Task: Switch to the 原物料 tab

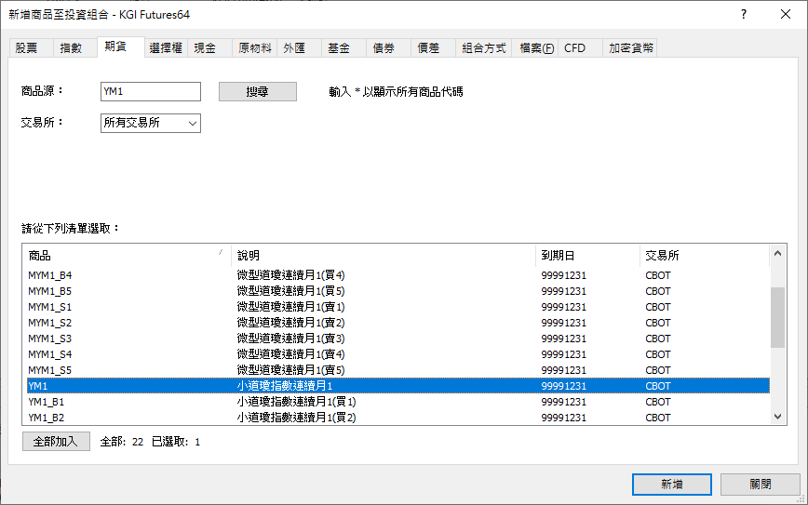Action: click(254, 47)
